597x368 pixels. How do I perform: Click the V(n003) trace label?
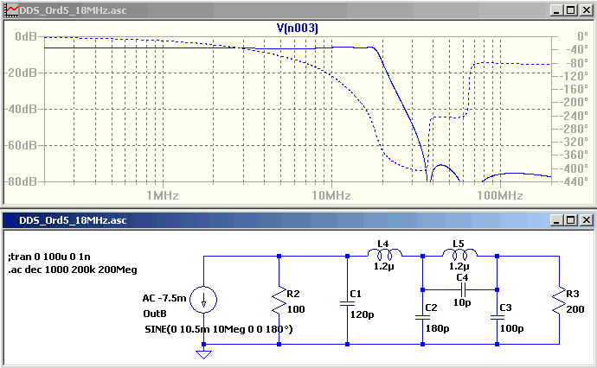point(297,28)
